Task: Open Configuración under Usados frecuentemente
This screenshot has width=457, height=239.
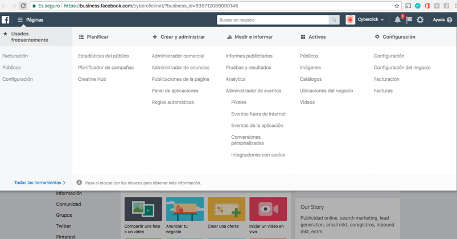Action: [x=18, y=79]
